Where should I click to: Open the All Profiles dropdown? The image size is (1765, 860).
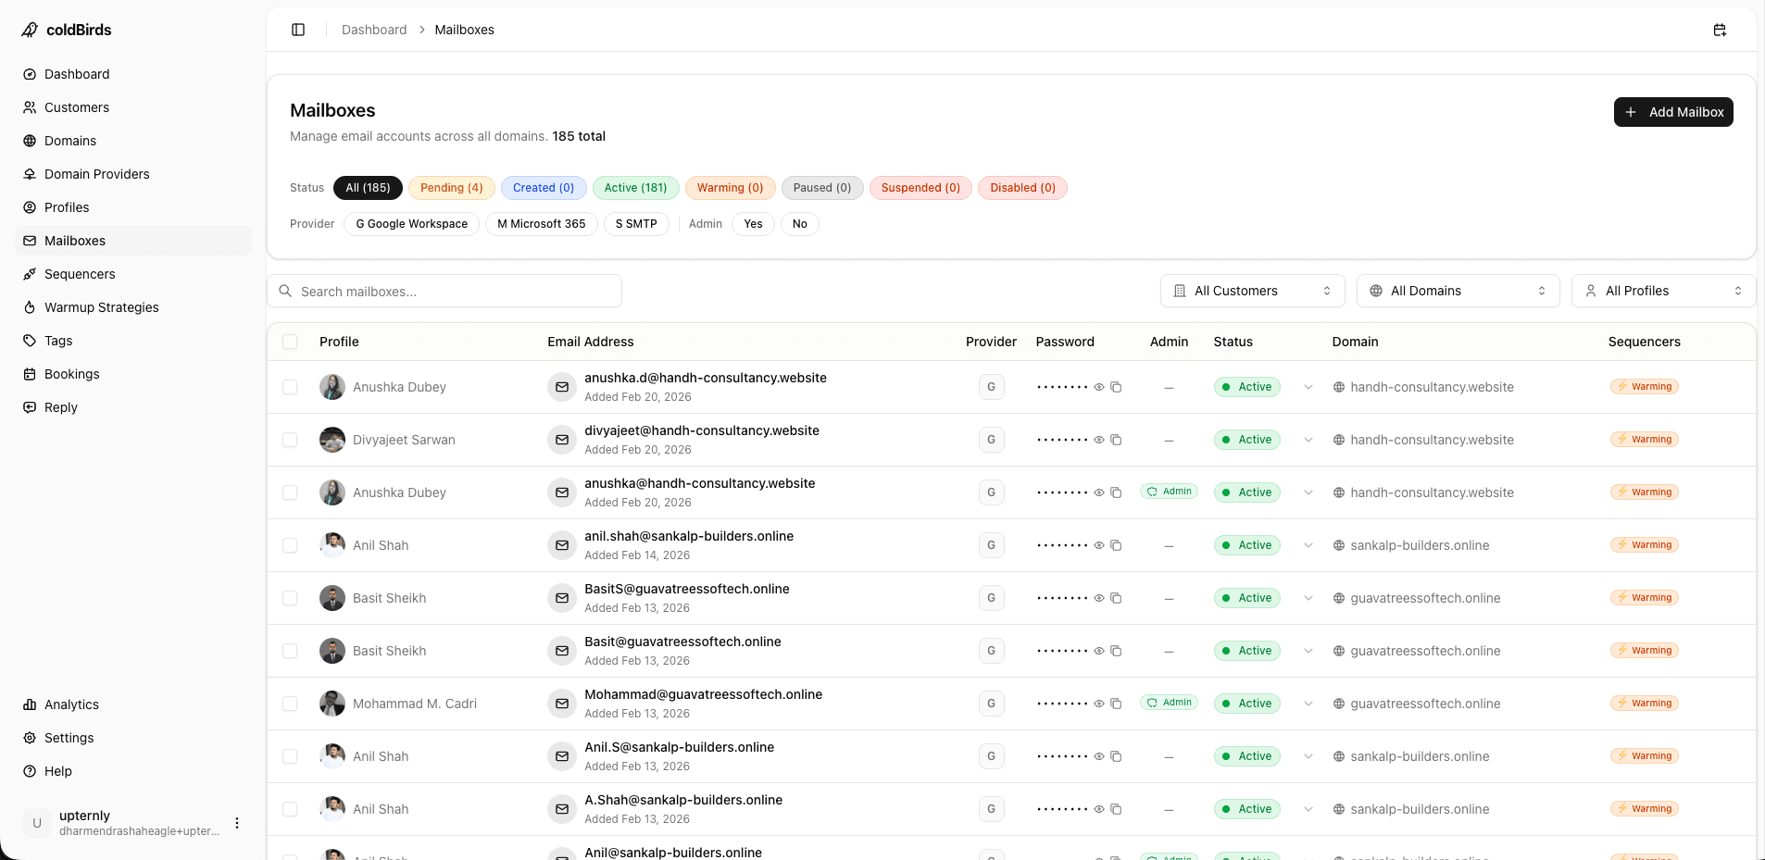(1662, 291)
